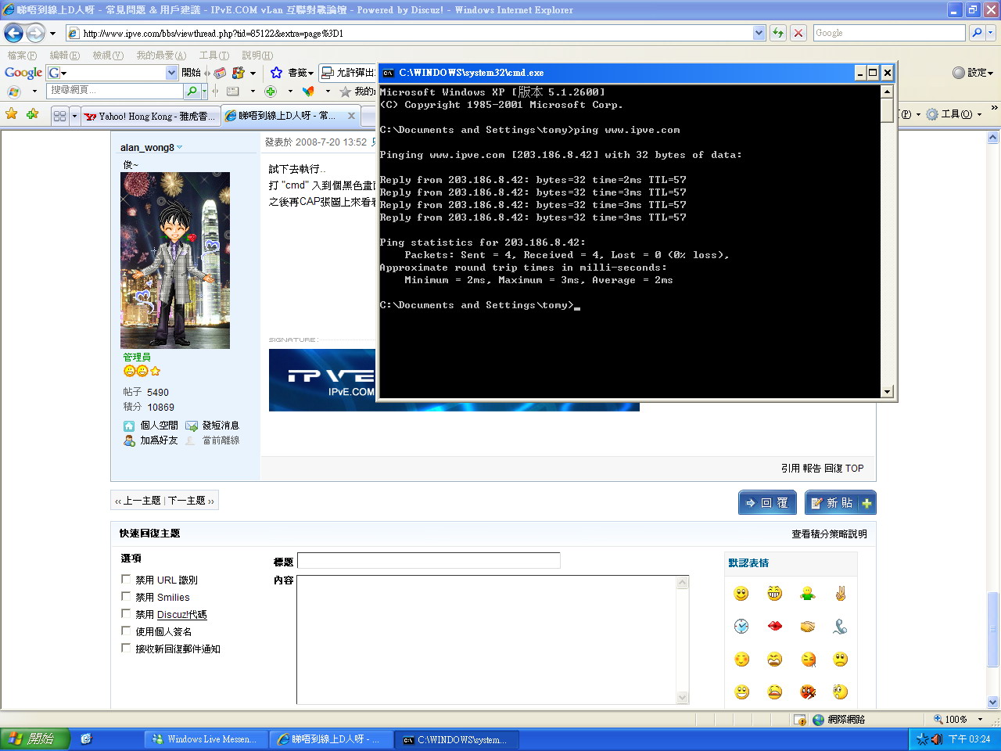The image size is (1001, 751).
Task: Refresh the page with the green arrows icon
Action: coord(777,33)
